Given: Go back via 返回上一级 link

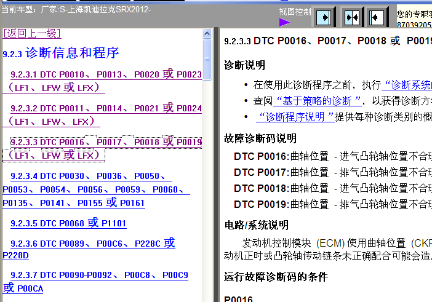Looking at the screenshot, I should [x=31, y=33].
